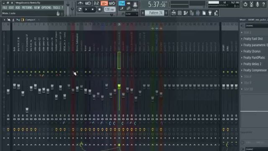Open the Fruity Compressor effect
This screenshot has height=151, width=268.
click(x=255, y=70)
